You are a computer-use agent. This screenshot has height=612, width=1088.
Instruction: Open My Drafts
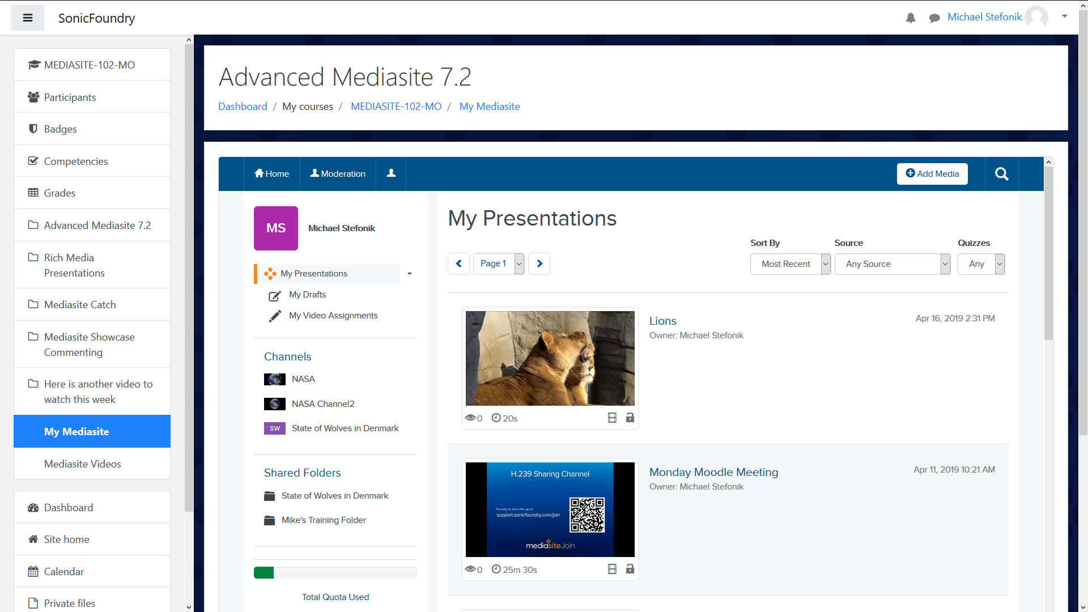[x=307, y=295]
